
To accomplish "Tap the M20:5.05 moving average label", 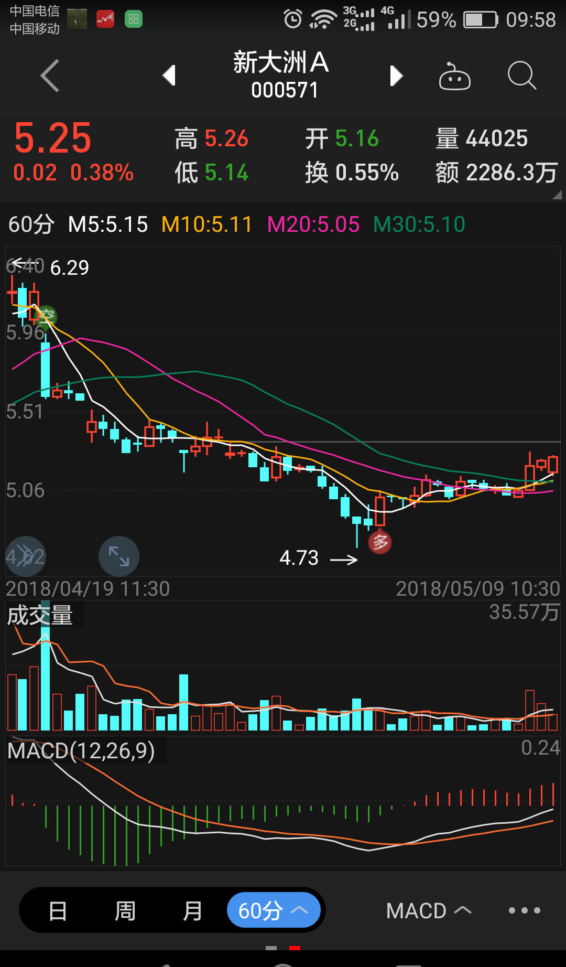I will (313, 224).
